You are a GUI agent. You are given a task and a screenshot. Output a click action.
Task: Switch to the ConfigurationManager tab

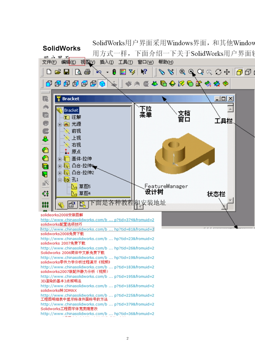pos(83,205)
